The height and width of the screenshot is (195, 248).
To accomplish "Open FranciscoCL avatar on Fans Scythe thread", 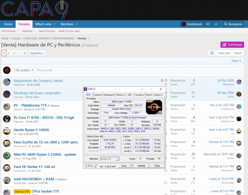I will click(x=7, y=143).
